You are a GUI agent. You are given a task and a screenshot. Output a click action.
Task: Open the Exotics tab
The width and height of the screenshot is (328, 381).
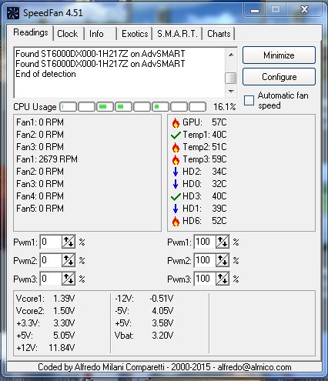pyautogui.click(x=135, y=34)
